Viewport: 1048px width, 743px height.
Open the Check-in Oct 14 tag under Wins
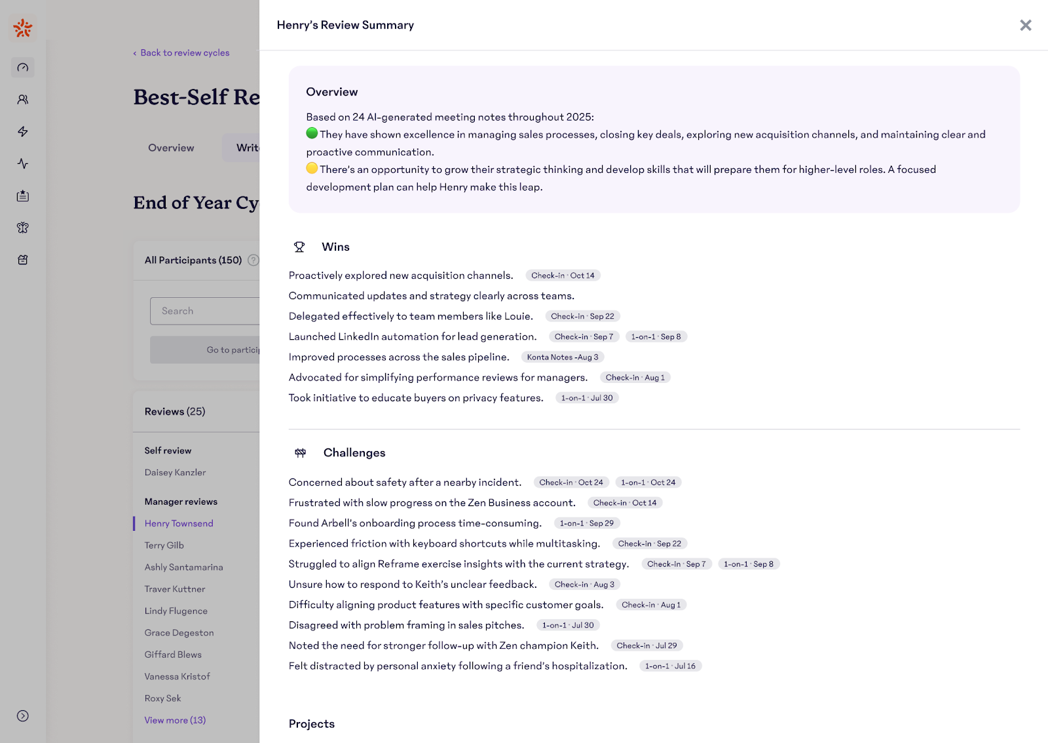pyautogui.click(x=563, y=276)
